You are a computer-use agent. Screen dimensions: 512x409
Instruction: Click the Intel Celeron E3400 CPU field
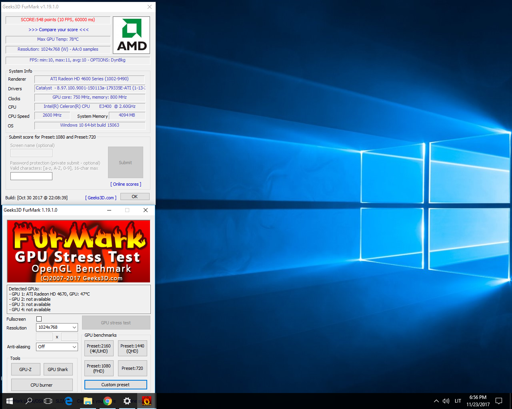(x=90, y=107)
